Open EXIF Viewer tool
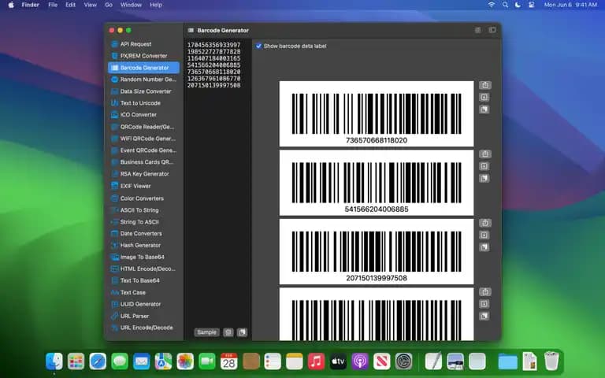 tap(143, 186)
